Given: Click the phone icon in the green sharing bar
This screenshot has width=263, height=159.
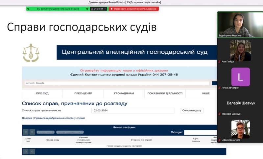Looking at the screenshot, I should click(28, 9).
